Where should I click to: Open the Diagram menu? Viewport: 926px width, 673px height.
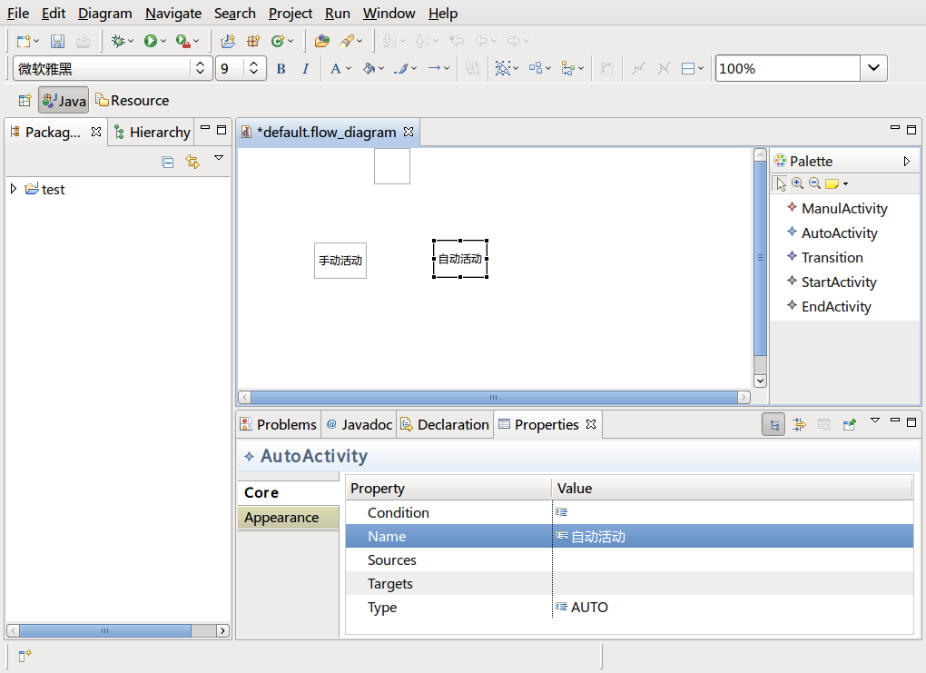coord(104,14)
